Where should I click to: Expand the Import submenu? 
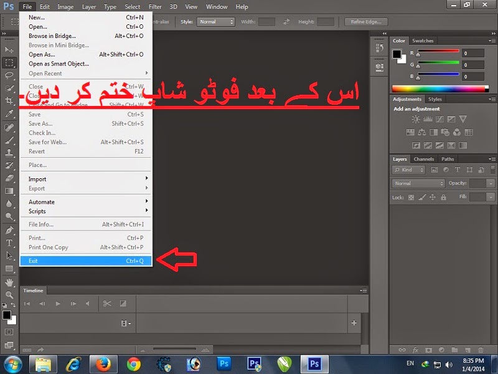click(86, 179)
